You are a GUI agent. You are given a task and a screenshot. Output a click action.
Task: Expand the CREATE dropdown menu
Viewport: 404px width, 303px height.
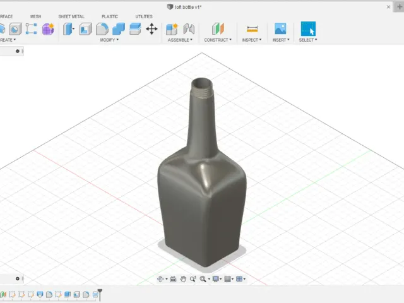[x=8, y=40]
